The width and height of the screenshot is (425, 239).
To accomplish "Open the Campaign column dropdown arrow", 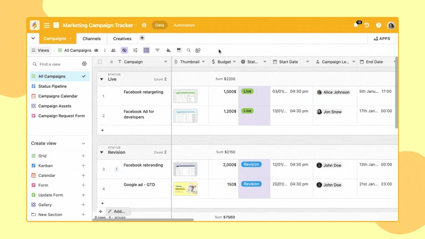I will click(x=165, y=62).
